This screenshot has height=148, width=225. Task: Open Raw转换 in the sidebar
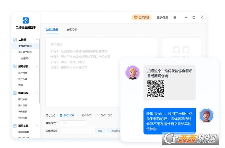pyautogui.click(x=23, y=118)
